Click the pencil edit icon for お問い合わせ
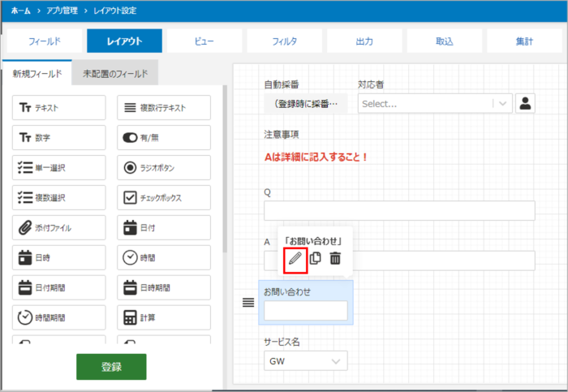Screen dimensions: 568x392 click(x=295, y=259)
